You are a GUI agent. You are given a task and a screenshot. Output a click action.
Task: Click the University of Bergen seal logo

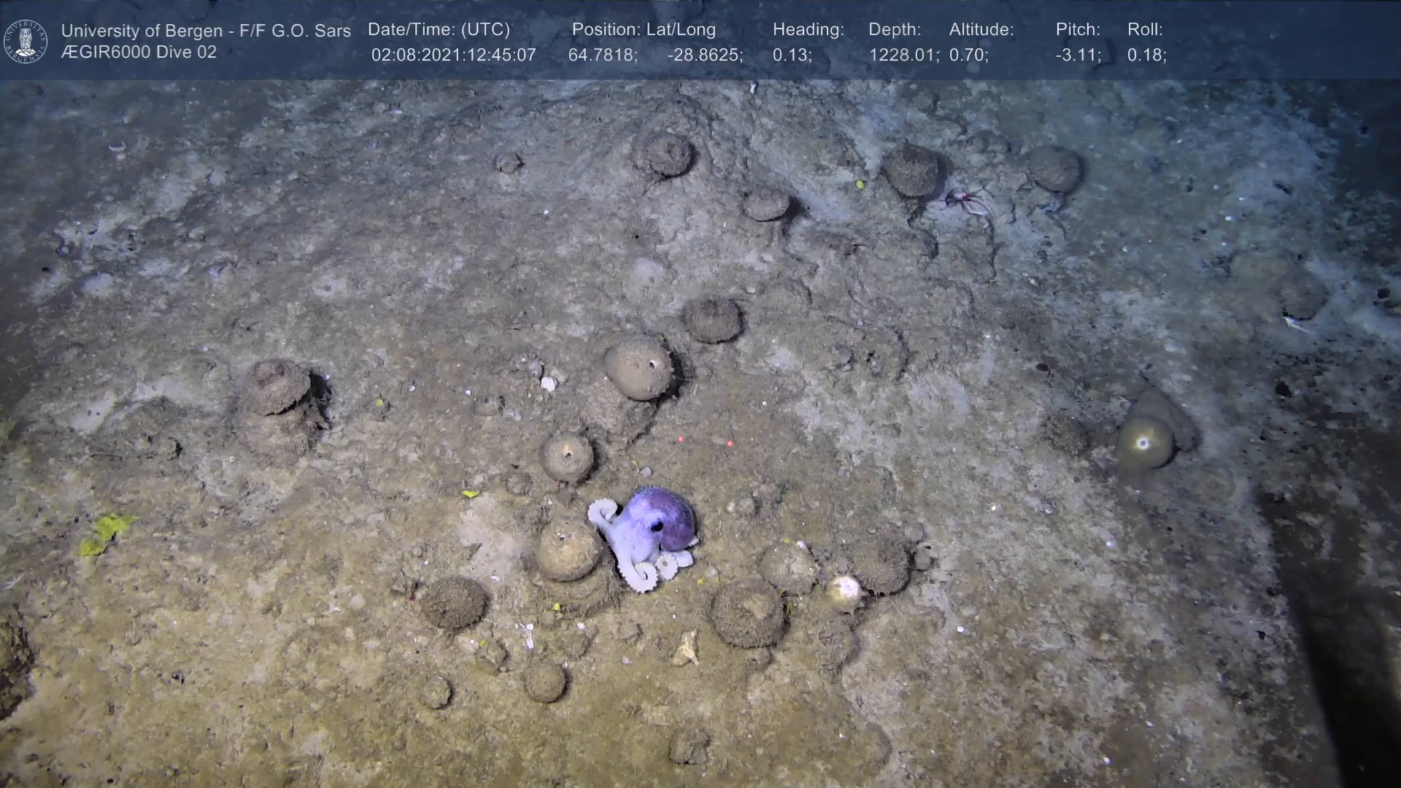[26, 41]
